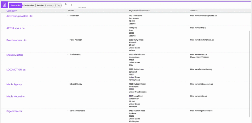Screen dimensions: 252x123
Task: Click the Registered office address header
Action: [x=139, y=11]
